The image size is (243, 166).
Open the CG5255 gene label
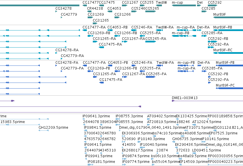tap(146, 3)
